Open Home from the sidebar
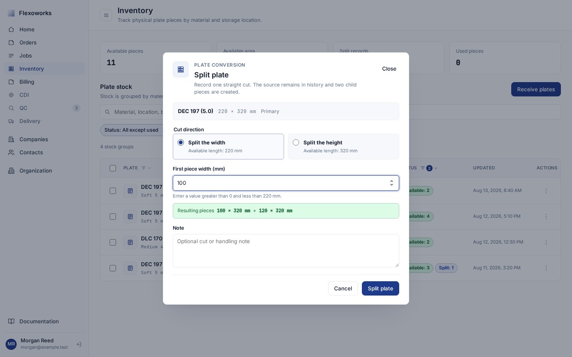 point(44,29)
